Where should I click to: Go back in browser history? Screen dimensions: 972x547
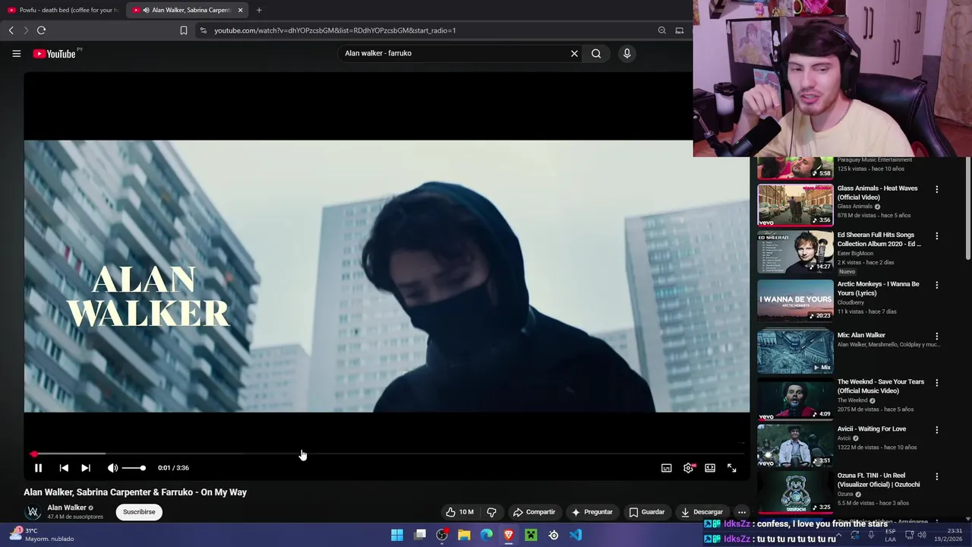click(x=11, y=30)
